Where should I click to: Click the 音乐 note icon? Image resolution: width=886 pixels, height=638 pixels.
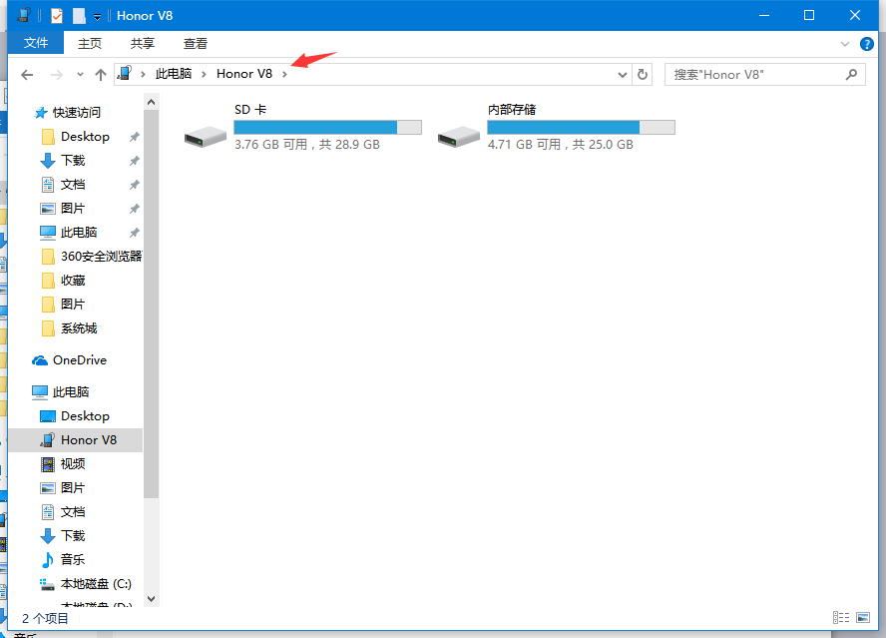click(x=48, y=560)
